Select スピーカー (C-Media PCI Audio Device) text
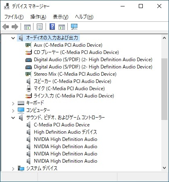The height and width of the screenshot is (182, 169). point(73,81)
